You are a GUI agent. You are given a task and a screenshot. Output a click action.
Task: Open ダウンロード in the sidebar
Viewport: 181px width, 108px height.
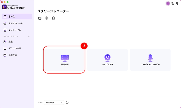17,48
